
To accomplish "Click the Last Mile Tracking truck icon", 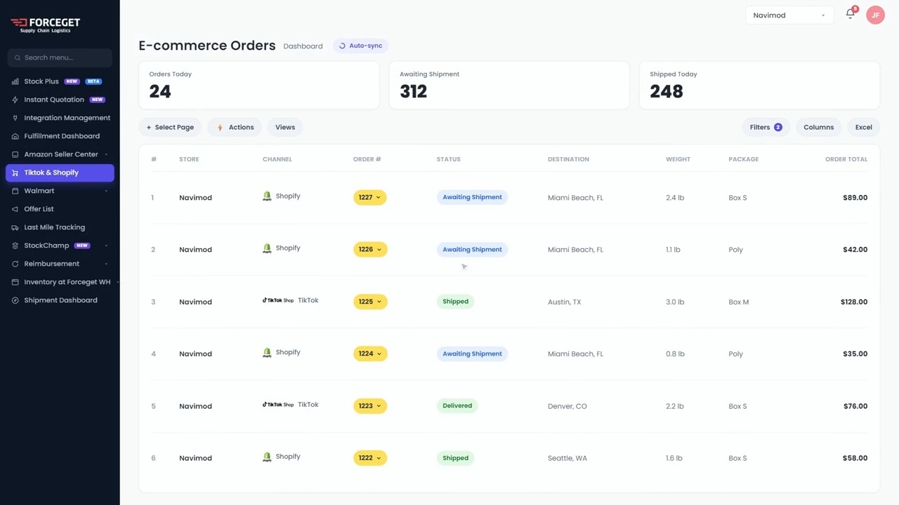I will pos(15,227).
